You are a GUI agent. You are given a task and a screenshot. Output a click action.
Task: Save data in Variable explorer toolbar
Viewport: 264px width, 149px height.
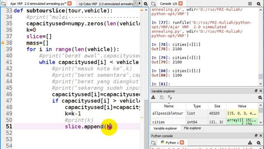coord(162,97)
